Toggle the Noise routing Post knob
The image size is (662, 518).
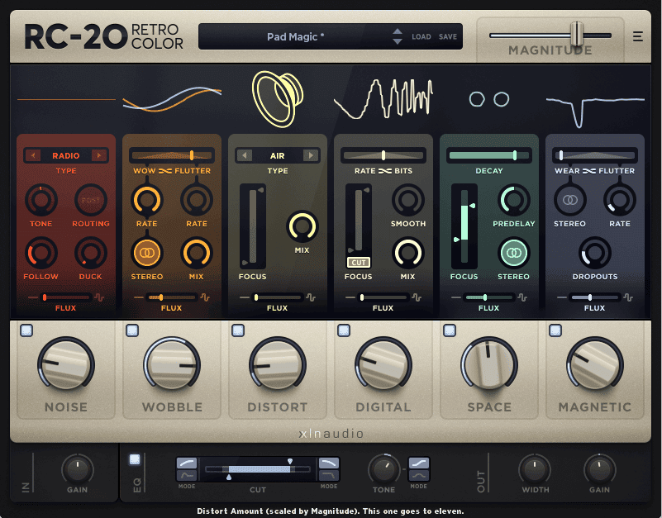point(90,200)
